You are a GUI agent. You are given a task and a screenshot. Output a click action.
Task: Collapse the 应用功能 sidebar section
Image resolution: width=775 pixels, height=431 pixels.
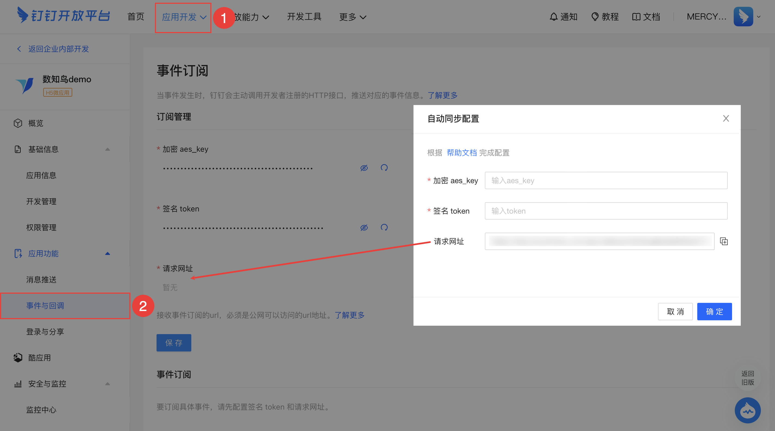[x=107, y=254]
